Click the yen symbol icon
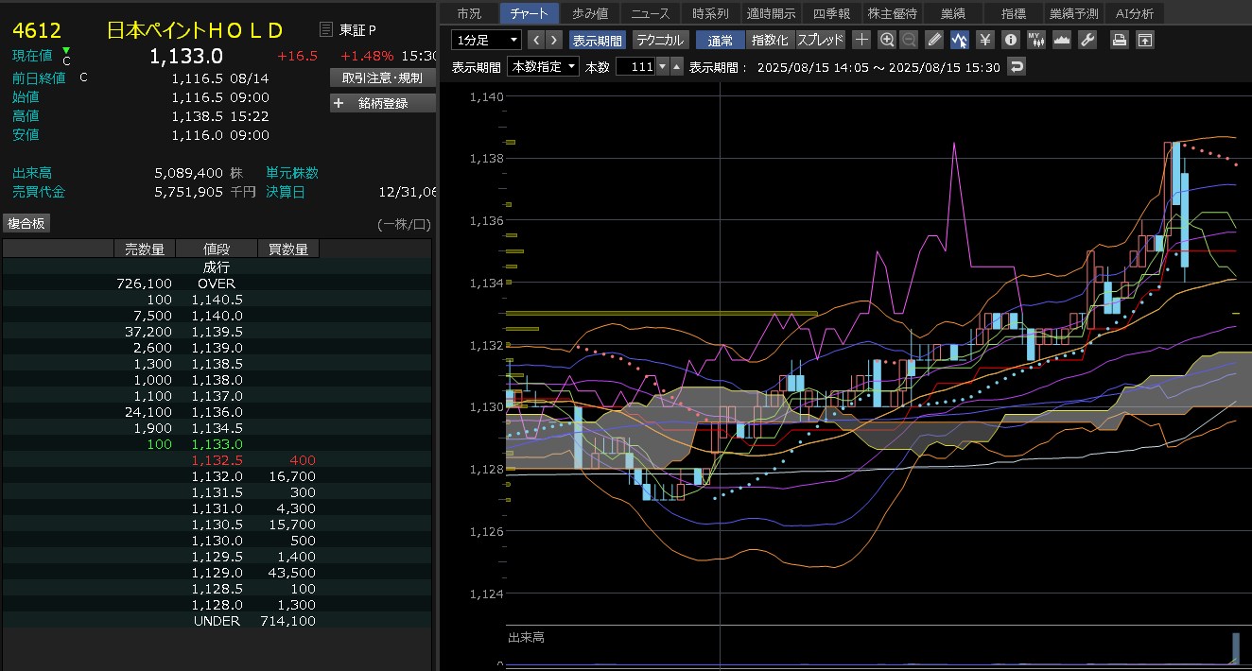1252x671 pixels. click(x=985, y=40)
